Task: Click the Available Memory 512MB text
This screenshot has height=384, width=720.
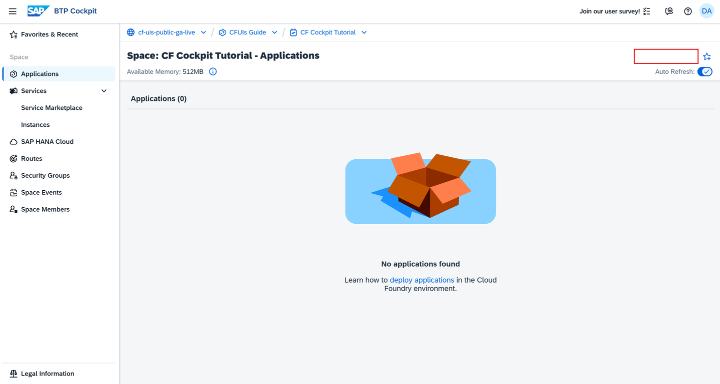Action: 165,72
